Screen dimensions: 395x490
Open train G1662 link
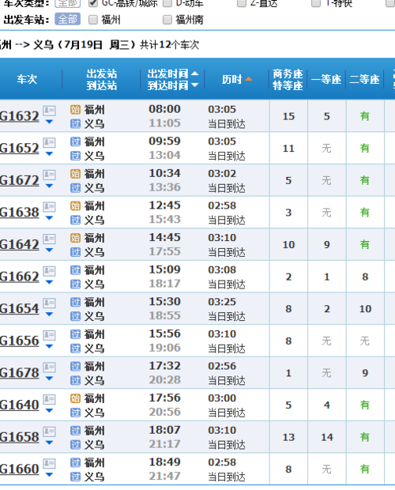coord(20,277)
